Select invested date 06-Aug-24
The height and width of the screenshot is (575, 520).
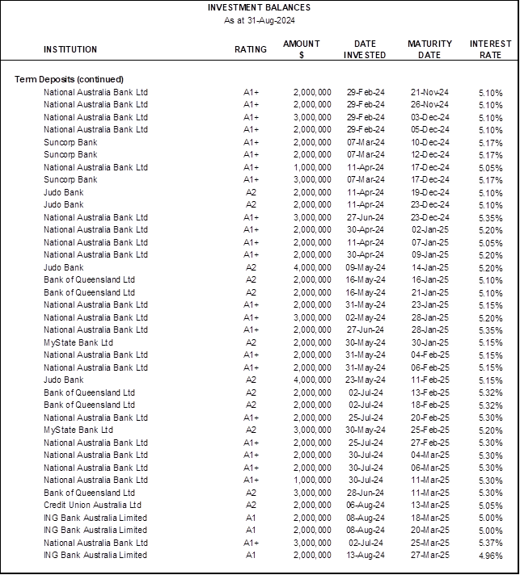click(x=366, y=506)
